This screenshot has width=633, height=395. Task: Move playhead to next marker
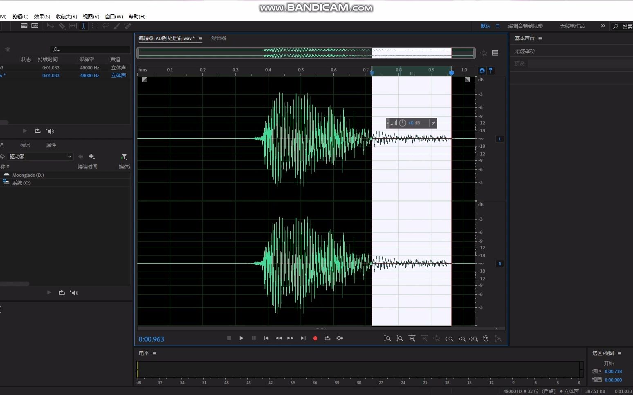pyautogui.click(x=303, y=338)
